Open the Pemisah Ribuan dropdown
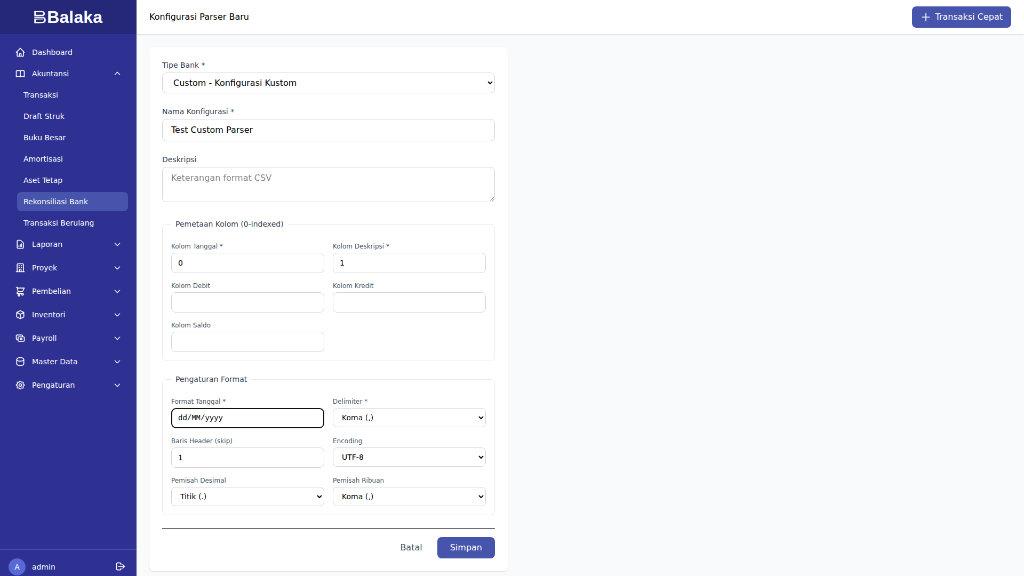Viewport: 1024px width, 576px height. pos(409,497)
